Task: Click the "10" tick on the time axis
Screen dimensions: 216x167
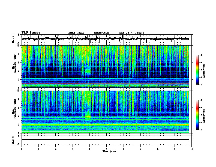Action: tap(192, 149)
